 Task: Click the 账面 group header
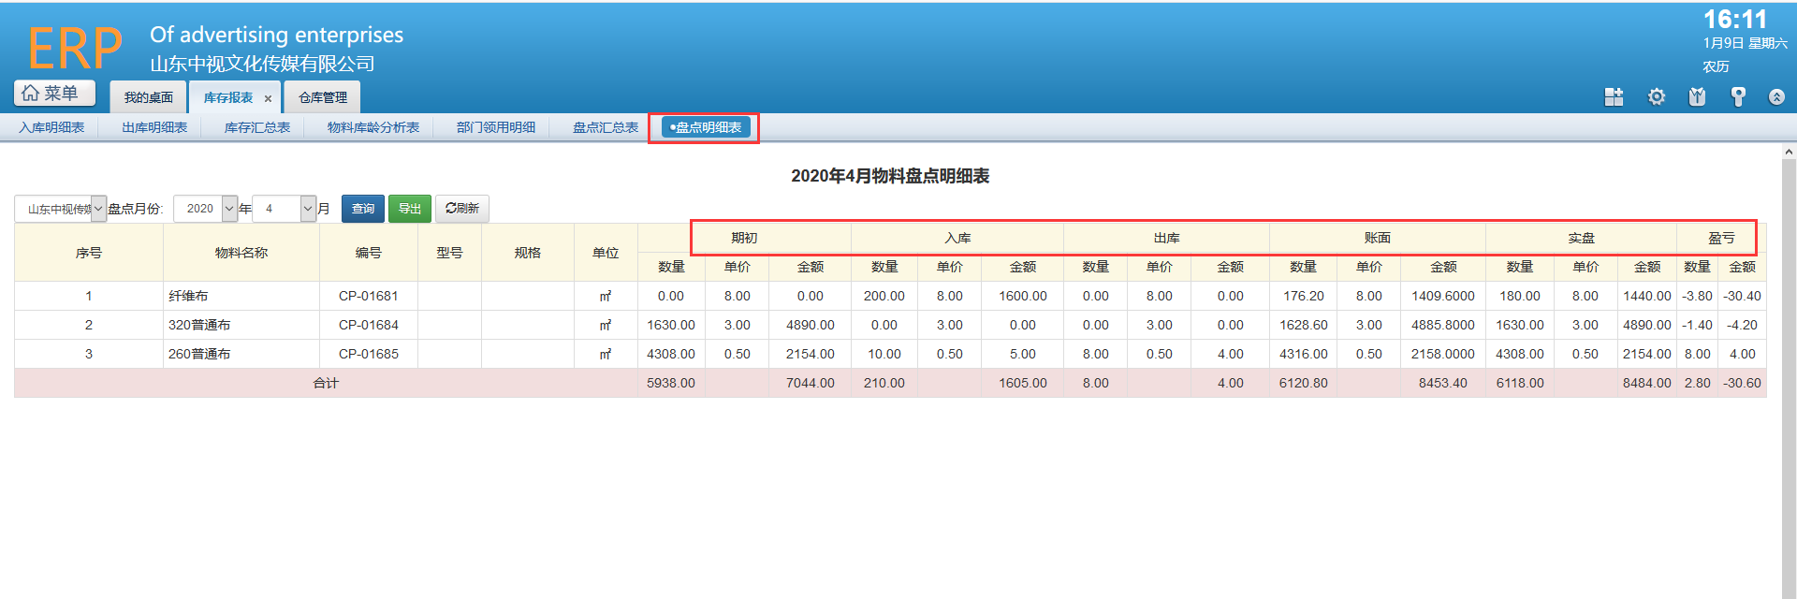1378,238
